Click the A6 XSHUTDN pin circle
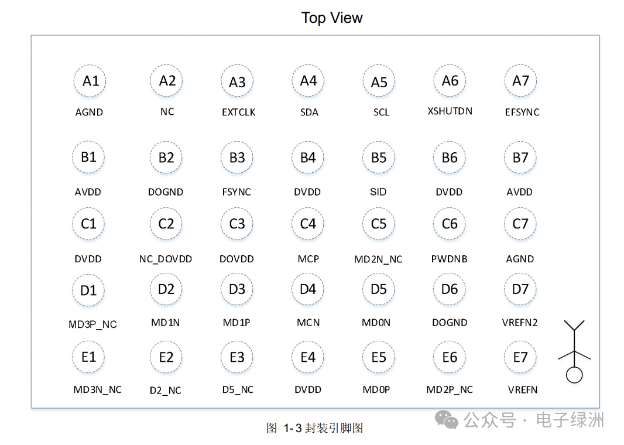This screenshot has height=445, width=624. 450,81
